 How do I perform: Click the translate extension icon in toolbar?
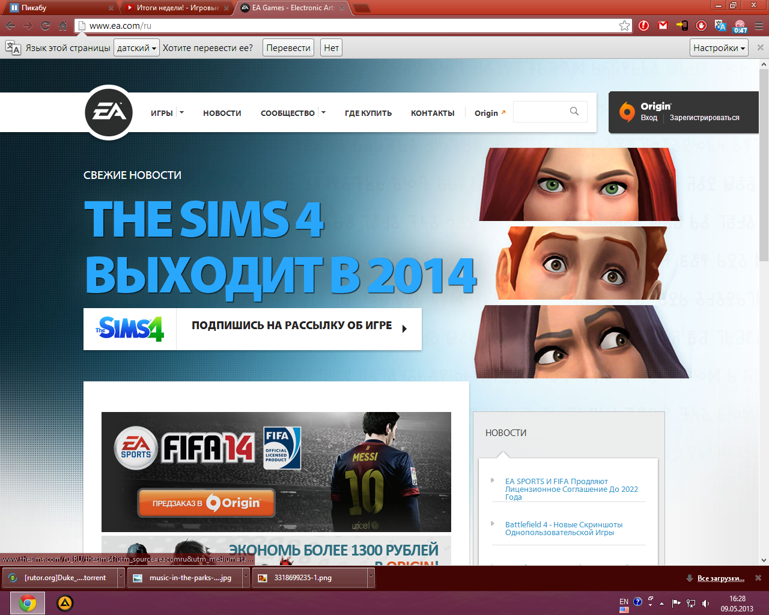tap(720, 26)
